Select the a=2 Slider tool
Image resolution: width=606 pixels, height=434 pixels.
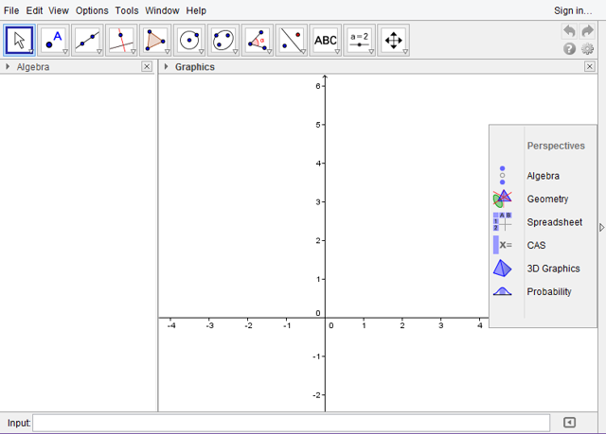360,40
